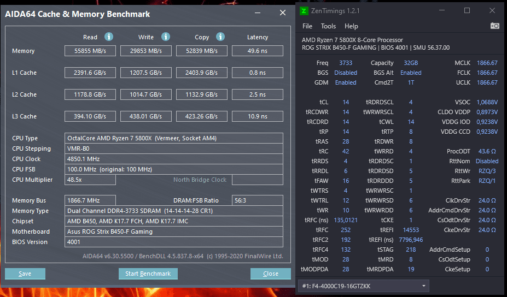This screenshot has width=507, height=297.
Task: Click the Memory Type field DDR4-3733 SDRAM
Action: pyautogui.click(x=174, y=211)
